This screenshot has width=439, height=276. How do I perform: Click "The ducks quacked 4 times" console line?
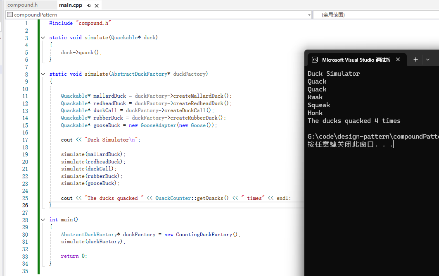coord(354,120)
